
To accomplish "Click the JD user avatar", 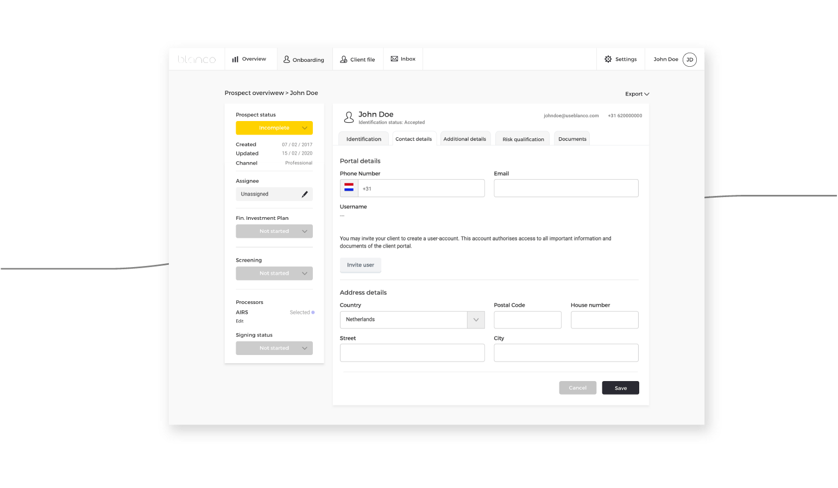I will [x=689, y=60].
